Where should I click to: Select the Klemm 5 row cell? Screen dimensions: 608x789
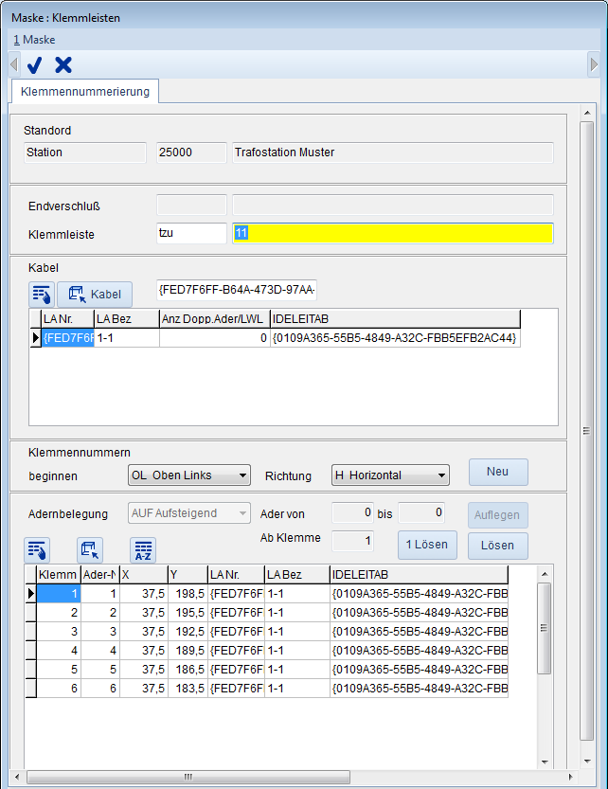(59, 670)
